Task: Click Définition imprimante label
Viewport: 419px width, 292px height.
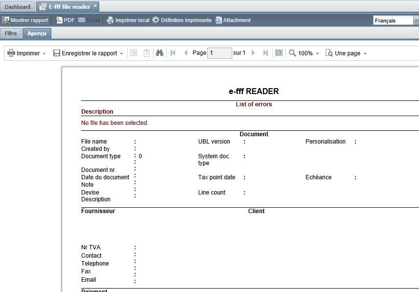Action: [186, 20]
